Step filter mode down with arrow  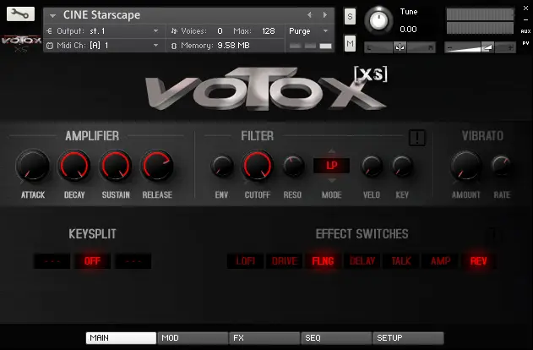(332, 180)
